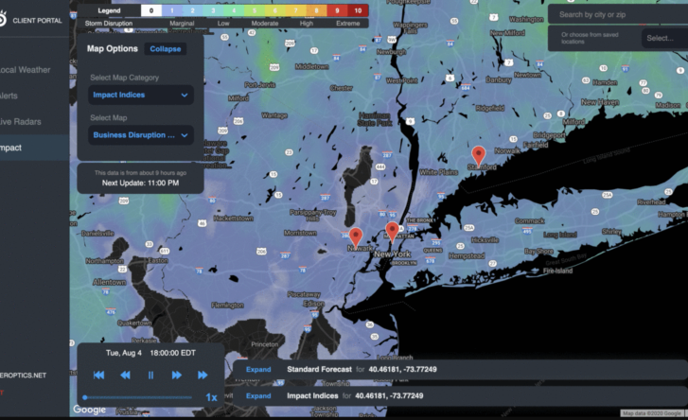The height and width of the screenshot is (420, 688).
Task: Click the Stamford location pin
Action: (x=479, y=155)
